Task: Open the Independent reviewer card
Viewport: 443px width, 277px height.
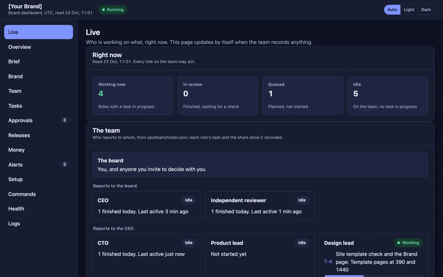Action: pos(260,206)
